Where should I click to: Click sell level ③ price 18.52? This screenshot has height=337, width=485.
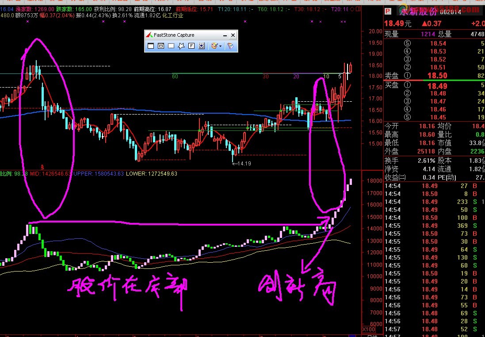point(438,59)
